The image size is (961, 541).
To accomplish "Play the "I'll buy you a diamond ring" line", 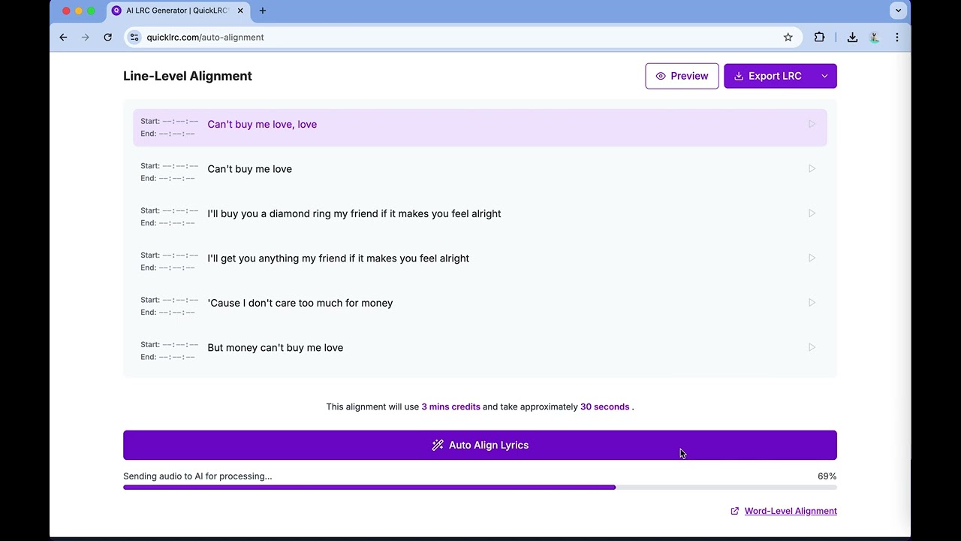I will coord(812,213).
